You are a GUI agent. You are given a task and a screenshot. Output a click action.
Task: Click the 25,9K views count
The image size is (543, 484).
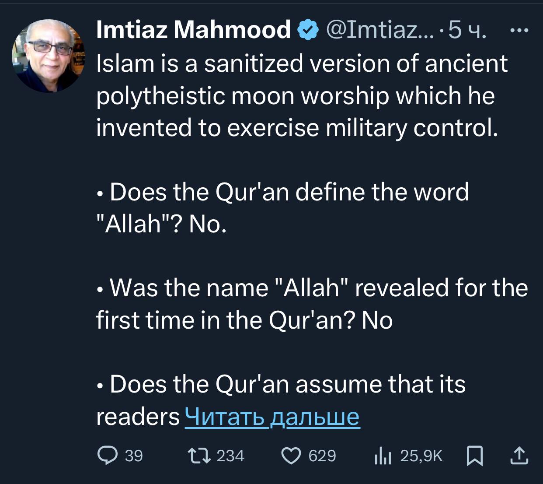tap(421, 456)
